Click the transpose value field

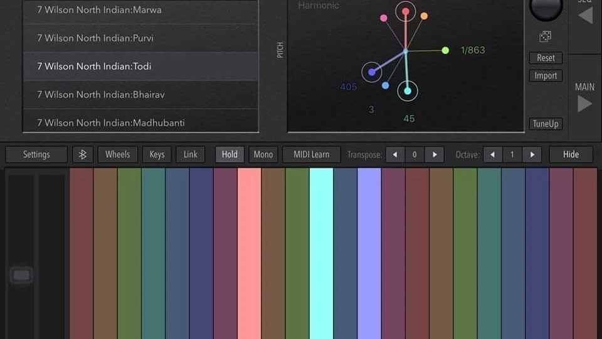click(x=415, y=154)
